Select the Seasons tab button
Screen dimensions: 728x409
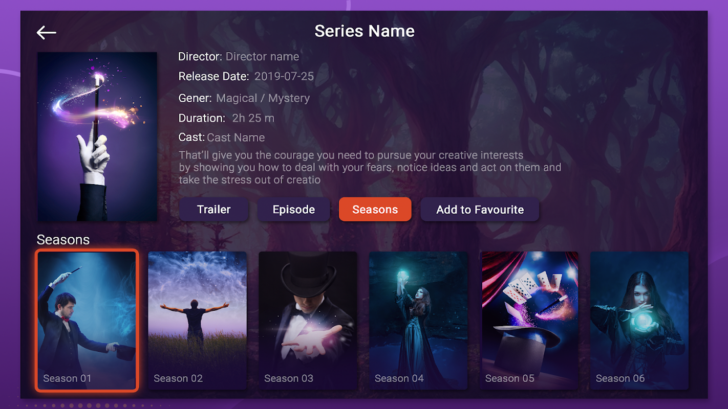pyautogui.click(x=375, y=210)
